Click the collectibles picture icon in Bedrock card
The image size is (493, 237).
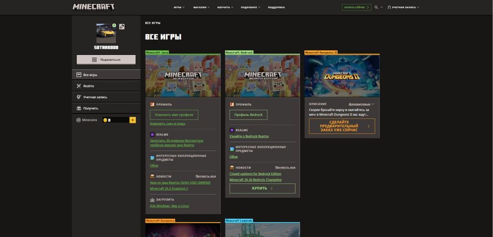tap(232, 149)
